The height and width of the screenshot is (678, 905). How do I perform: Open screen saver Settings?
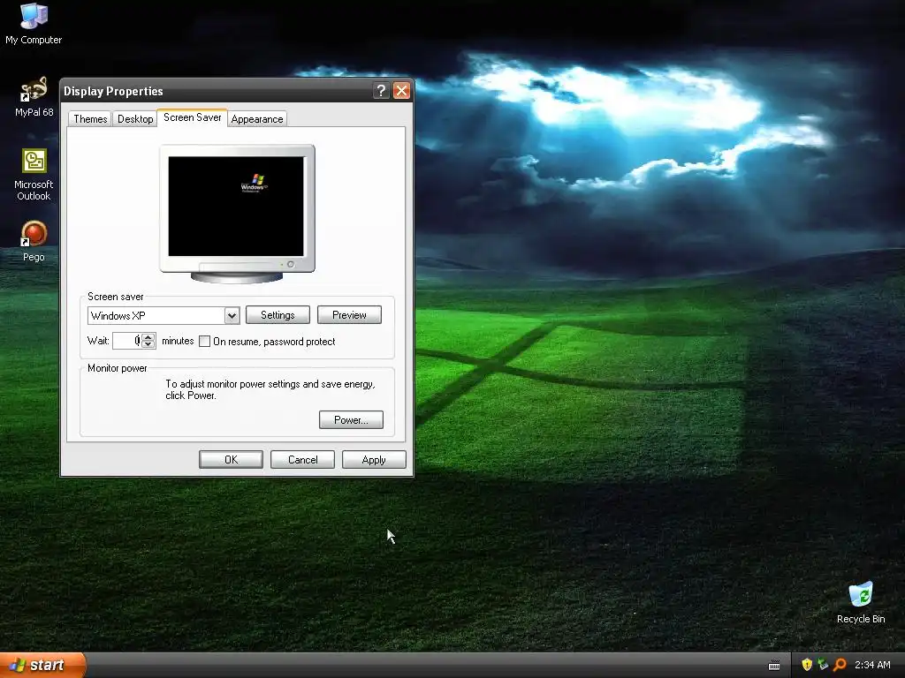[x=278, y=315]
